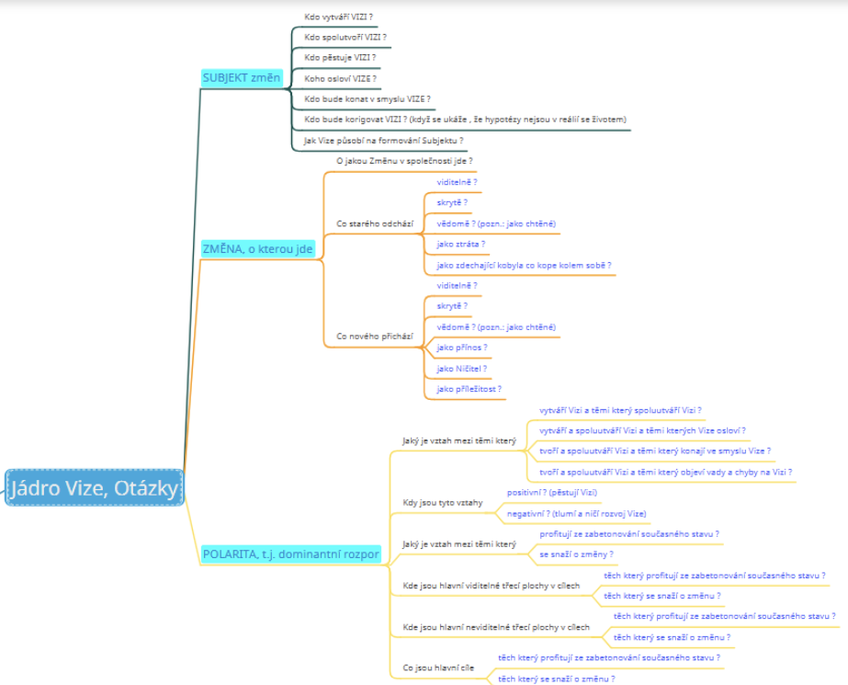This screenshot has width=848, height=685.
Task: Click the "SUBJEKT změn" branch node
Action: [241, 78]
